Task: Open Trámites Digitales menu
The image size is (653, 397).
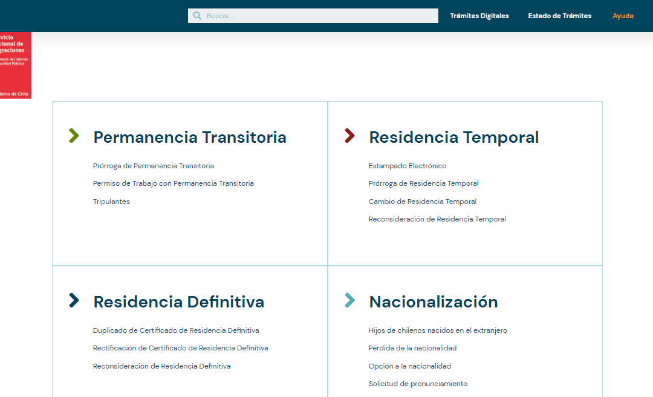Action: click(x=479, y=16)
